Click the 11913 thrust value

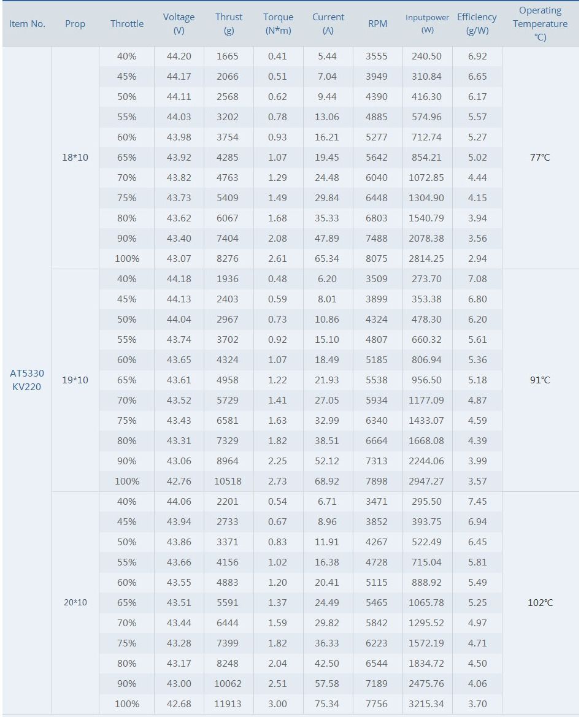(x=228, y=704)
